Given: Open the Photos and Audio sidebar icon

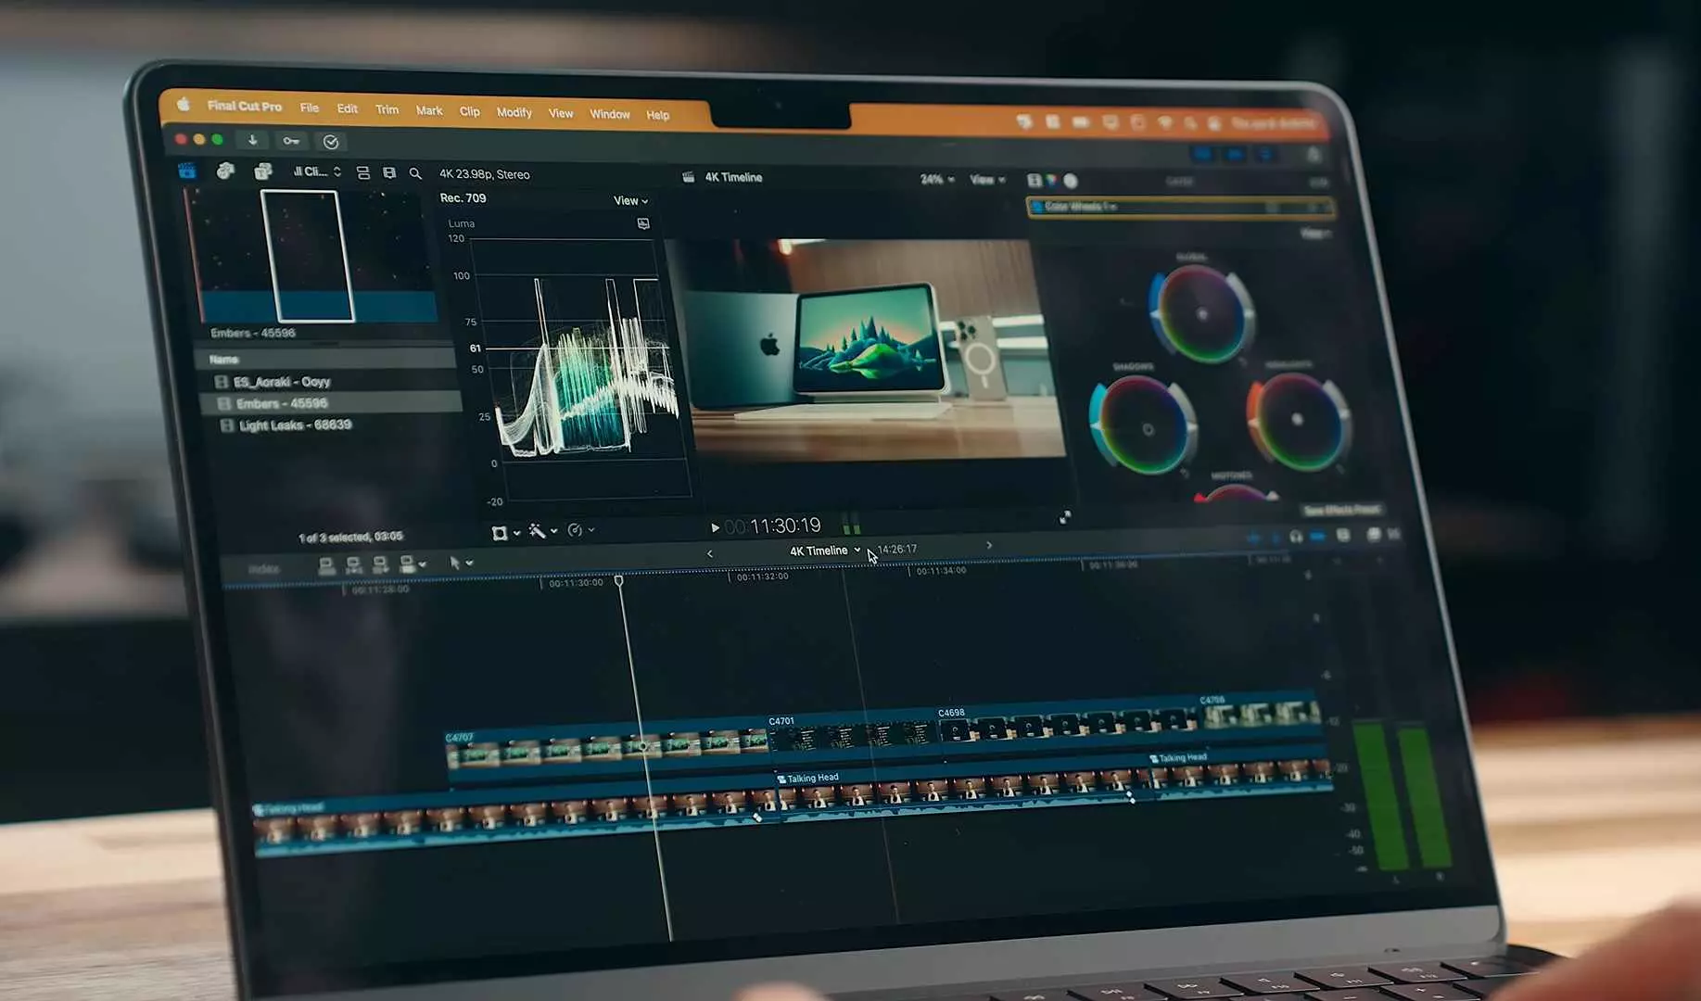Looking at the screenshot, I should click(x=225, y=171).
